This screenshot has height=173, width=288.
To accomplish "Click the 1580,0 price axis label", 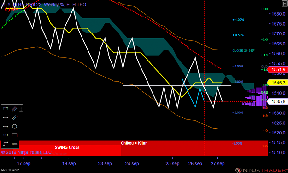I will pos(278,14).
